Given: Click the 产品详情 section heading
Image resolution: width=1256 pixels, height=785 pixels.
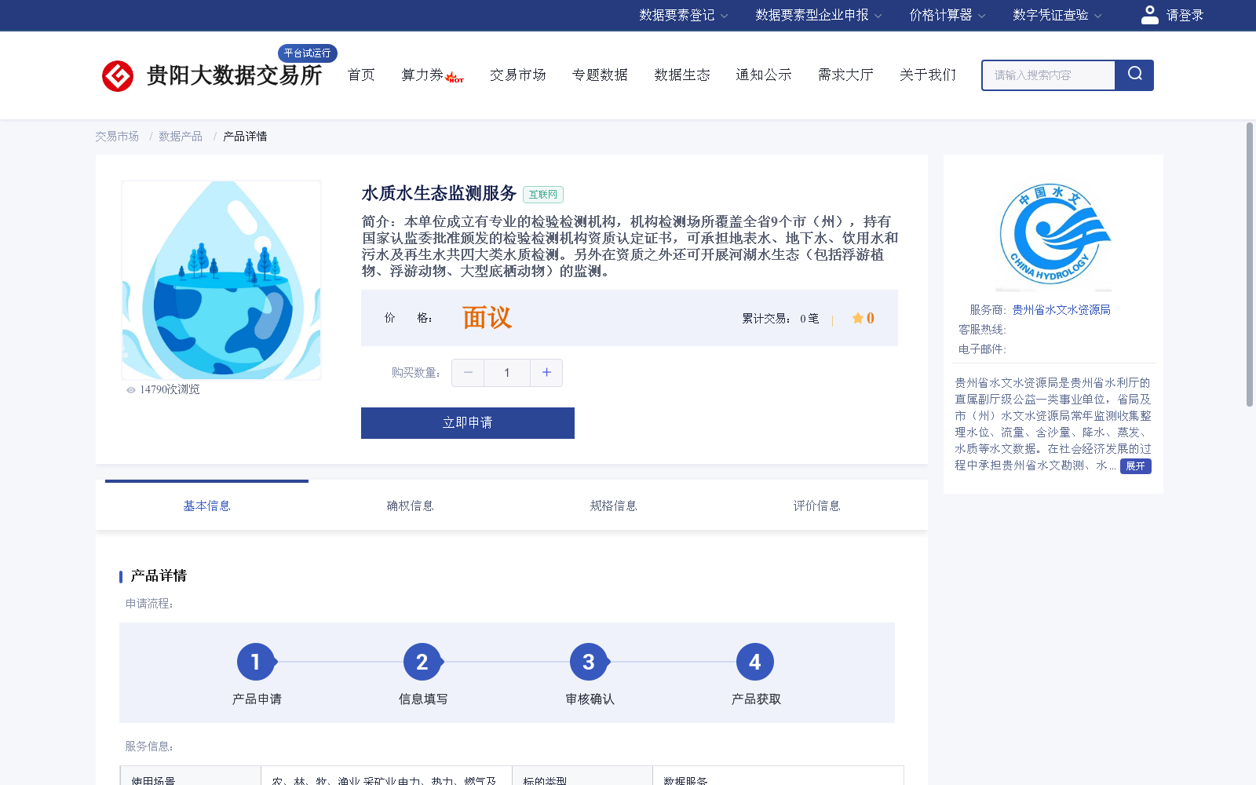Looking at the screenshot, I should 159,576.
